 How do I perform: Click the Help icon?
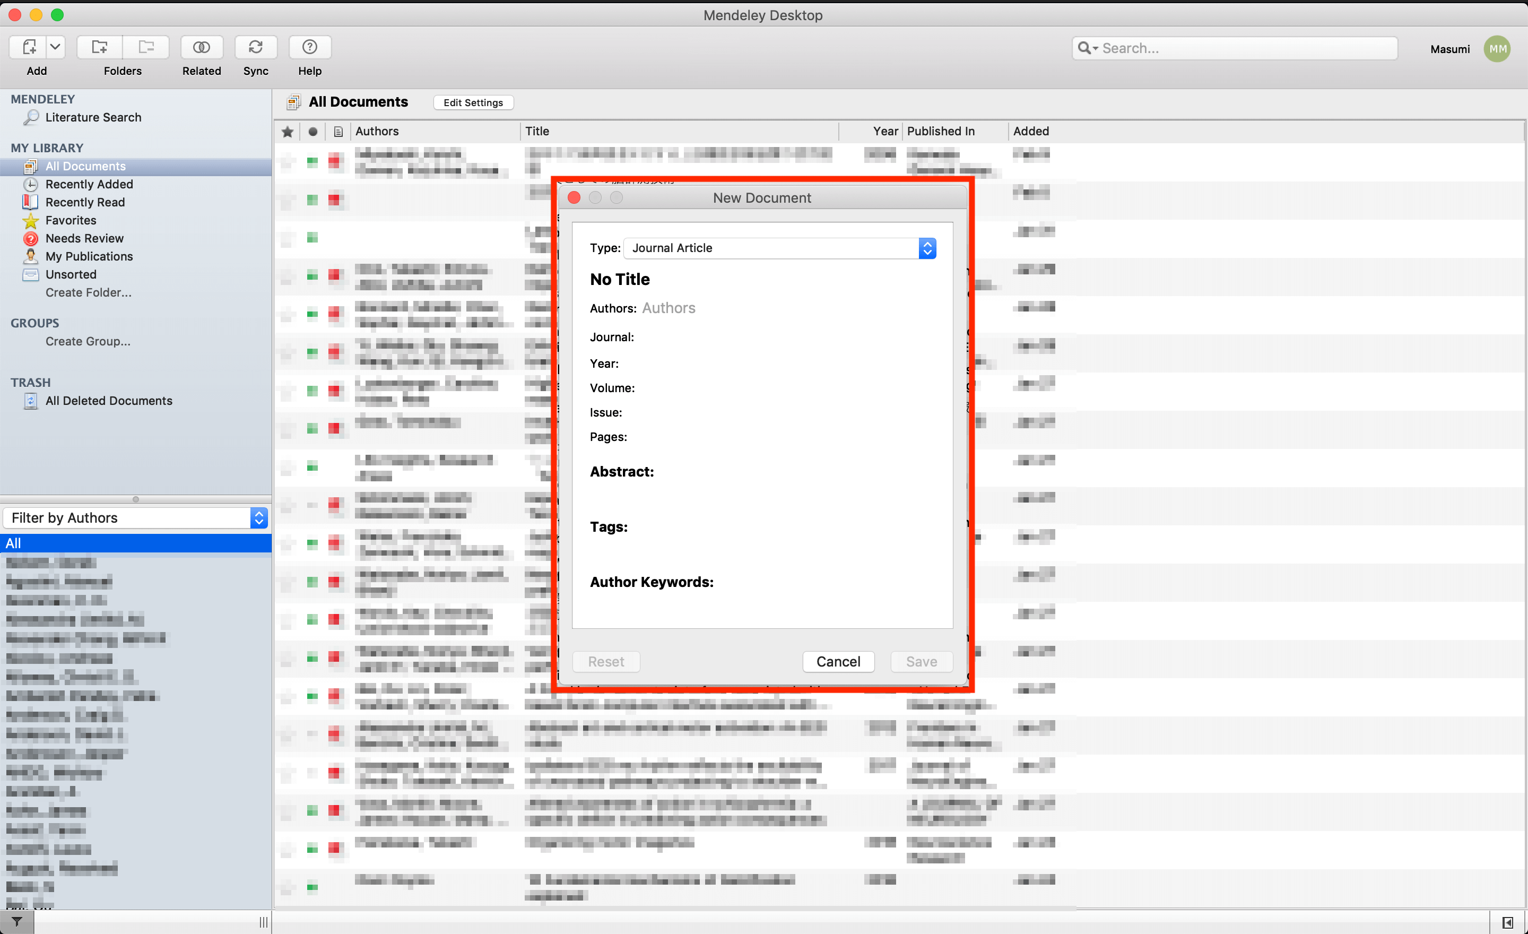[309, 47]
